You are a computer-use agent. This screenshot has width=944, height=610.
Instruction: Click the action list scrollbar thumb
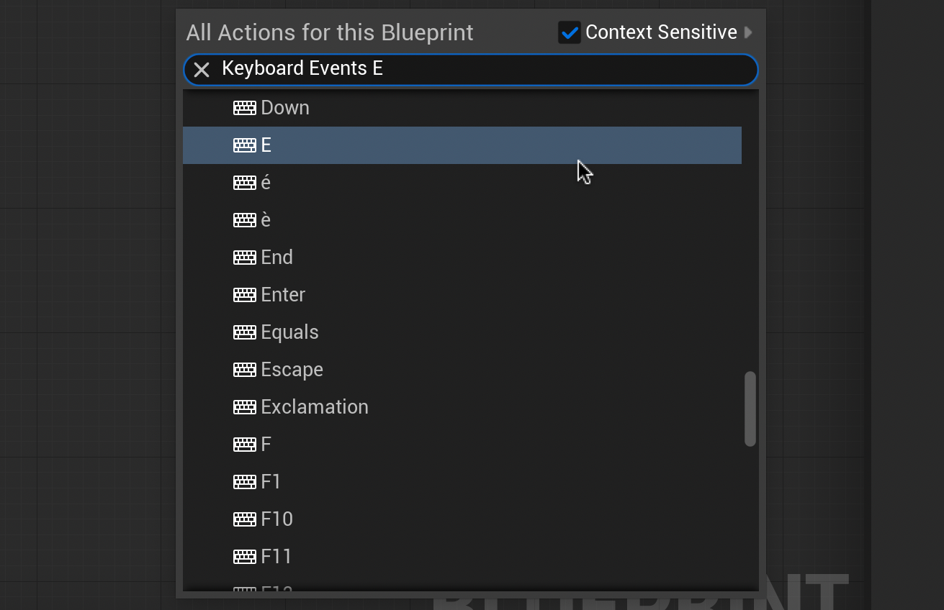(x=750, y=409)
